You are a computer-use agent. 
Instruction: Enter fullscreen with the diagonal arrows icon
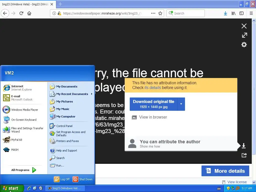pos(244,35)
